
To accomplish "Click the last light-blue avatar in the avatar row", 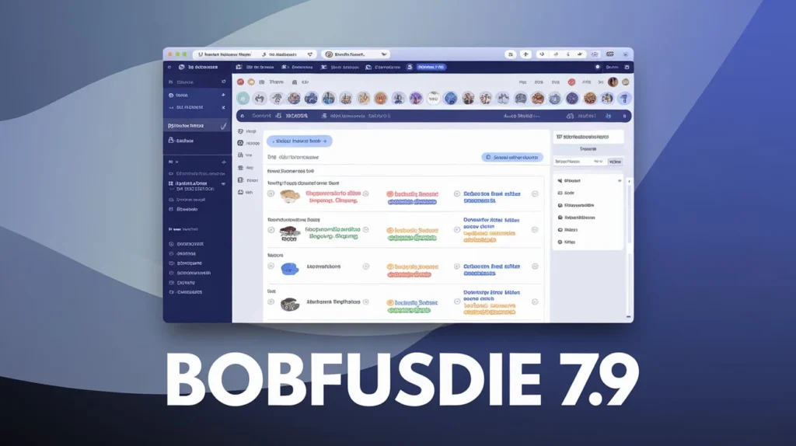I will pyautogui.click(x=624, y=99).
